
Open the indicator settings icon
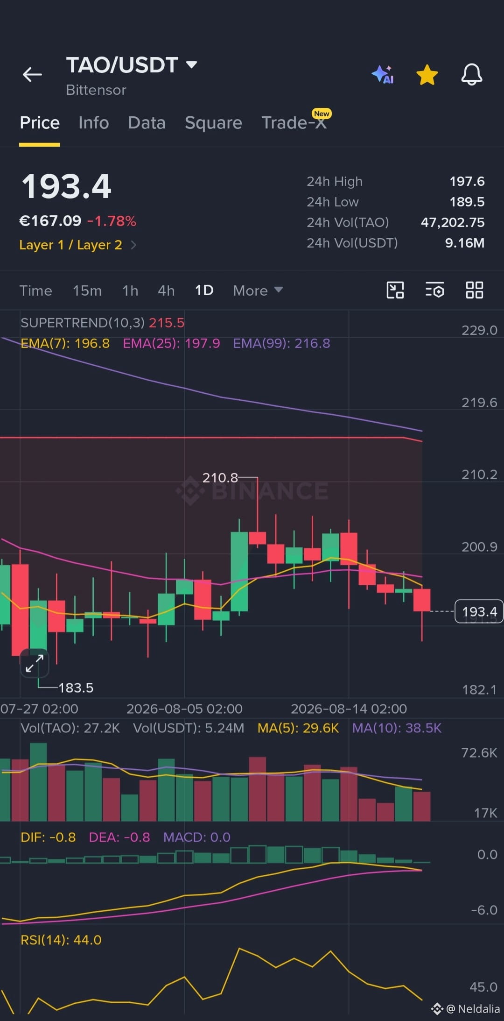point(434,290)
